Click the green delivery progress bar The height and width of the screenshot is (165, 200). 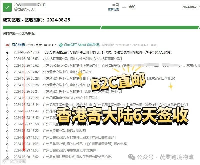[x=101, y=27]
